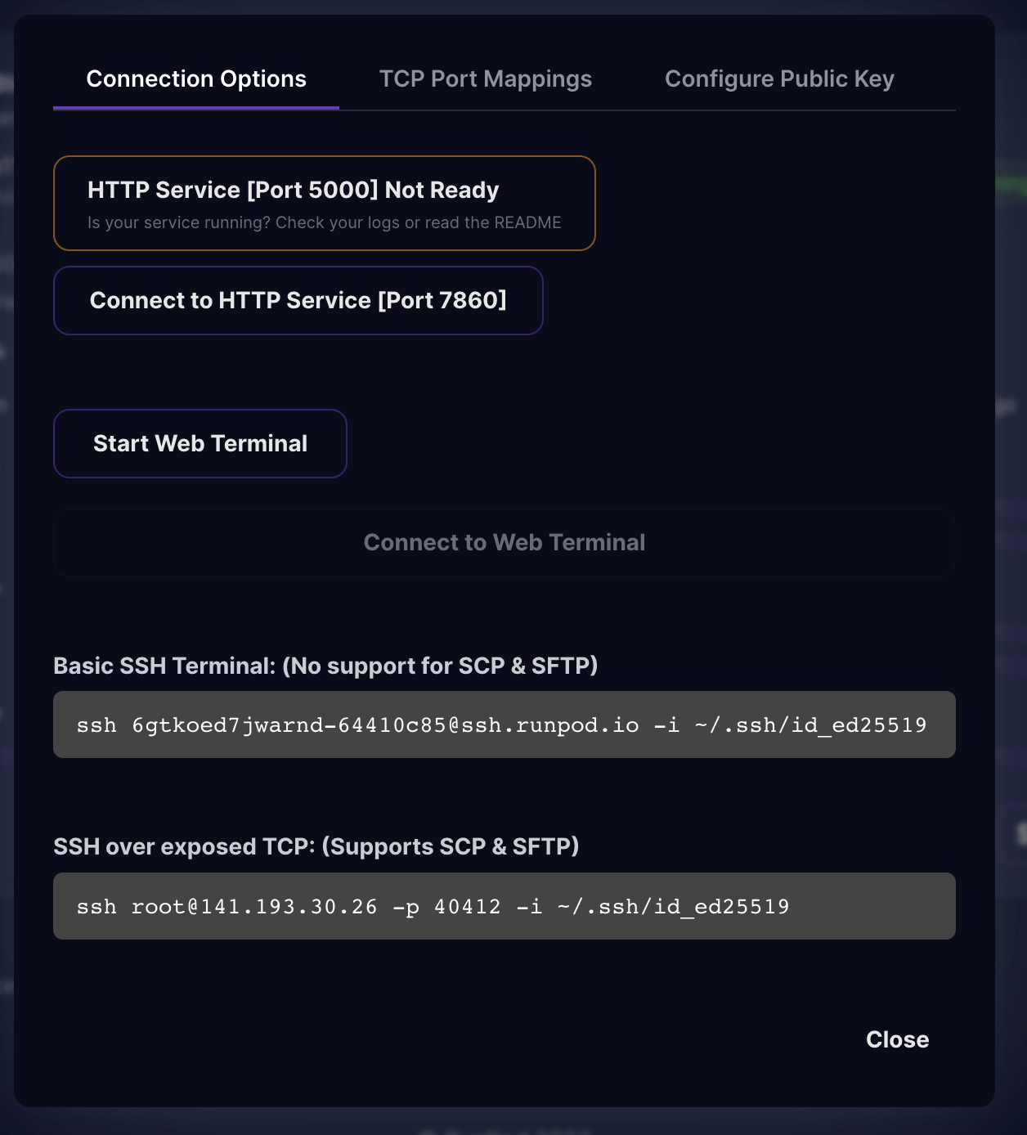Open the Configure Public Key tab
This screenshot has width=1027, height=1135.
click(779, 79)
